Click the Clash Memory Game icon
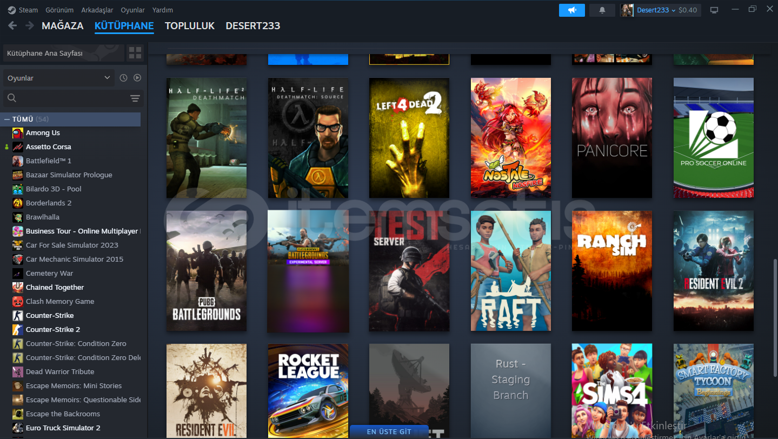 click(18, 301)
